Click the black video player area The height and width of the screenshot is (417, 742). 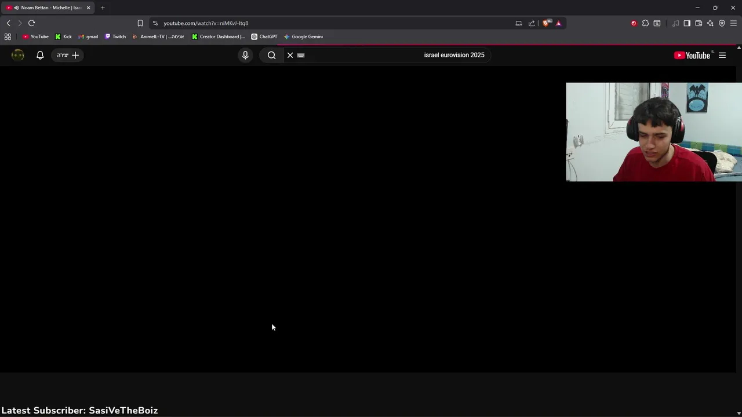pos(368,219)
